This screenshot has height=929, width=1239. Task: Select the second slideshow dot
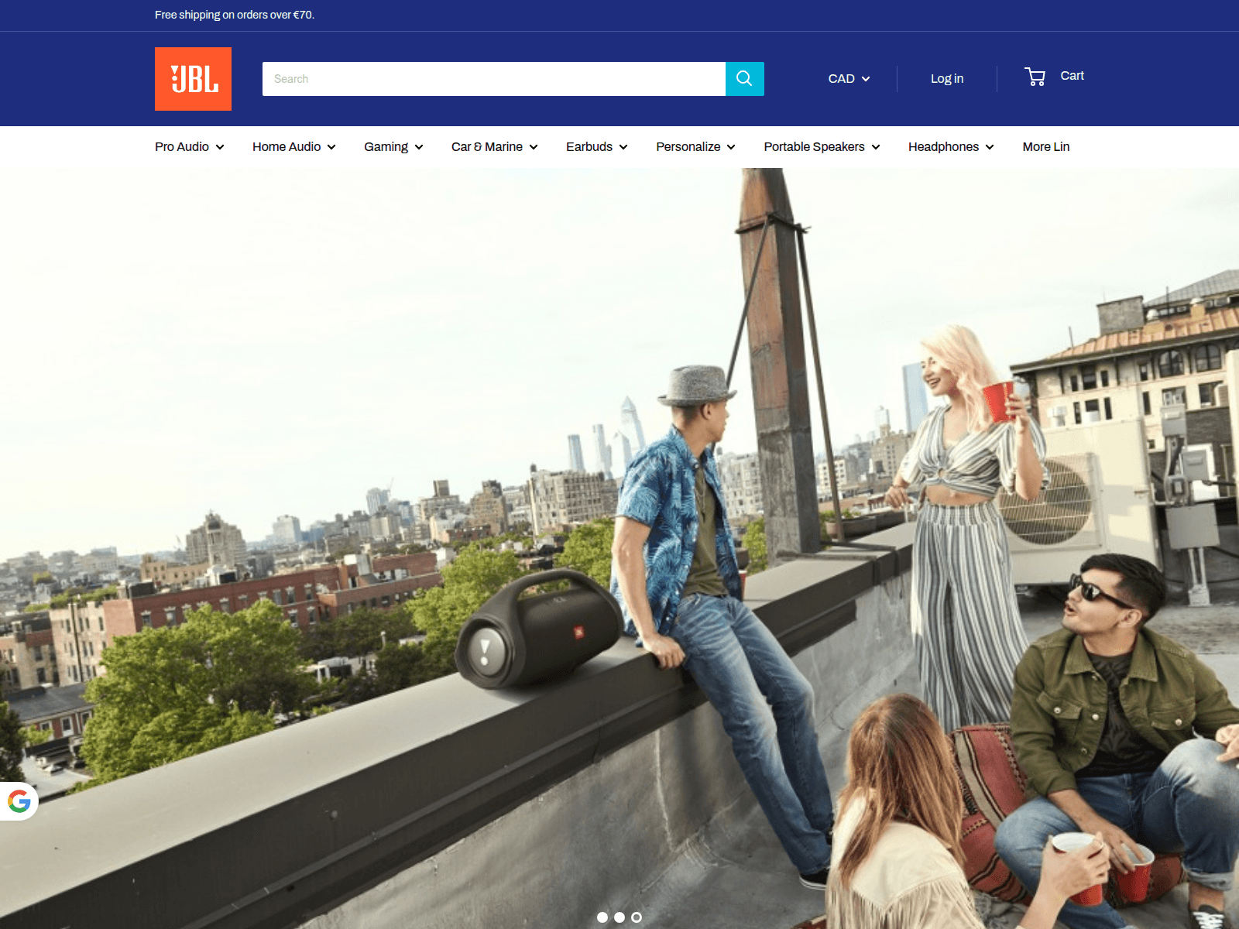[619, 917]
